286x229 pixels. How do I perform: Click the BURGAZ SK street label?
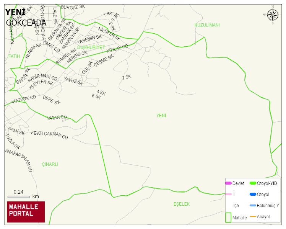(73, 7)
